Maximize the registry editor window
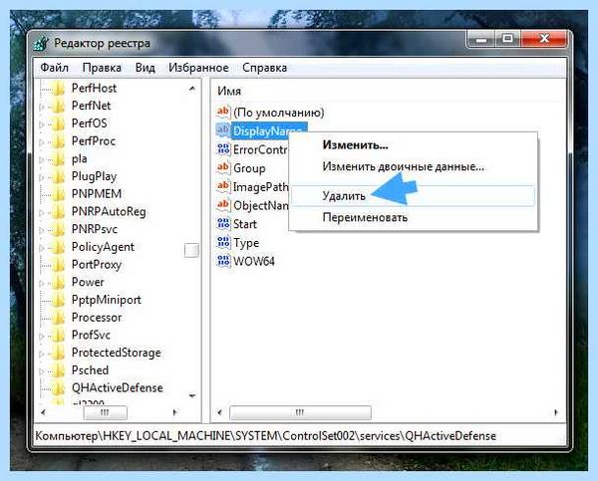 tap(507, 39)
